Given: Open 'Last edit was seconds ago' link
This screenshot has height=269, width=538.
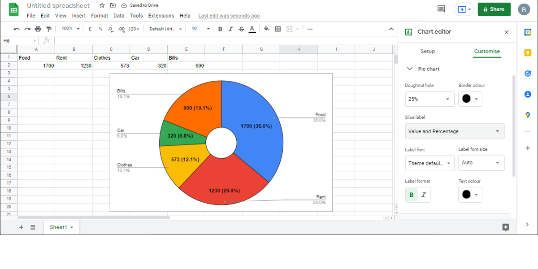Looking at the screenshot, I should tap(229, 16).
